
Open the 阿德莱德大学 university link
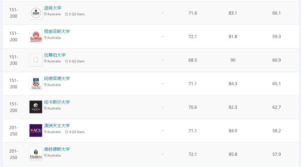pos(57,78)
